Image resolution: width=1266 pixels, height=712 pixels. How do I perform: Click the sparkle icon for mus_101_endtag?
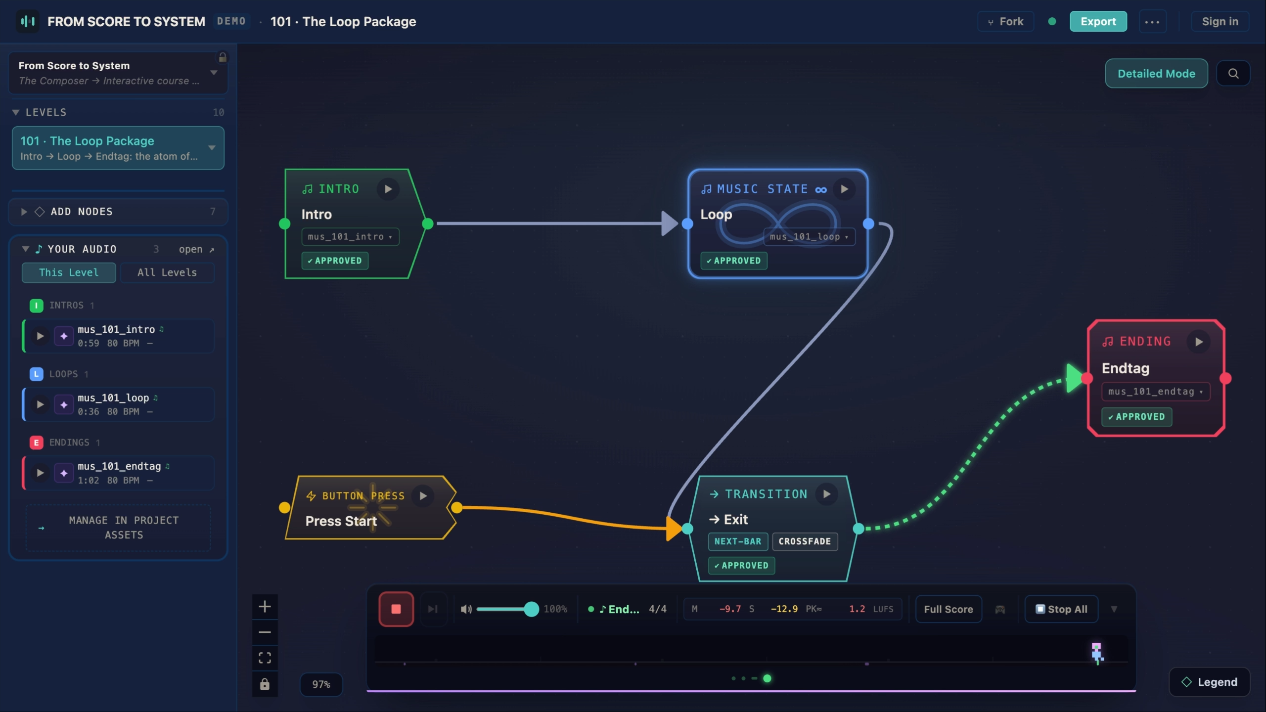[x=64, y=473]
